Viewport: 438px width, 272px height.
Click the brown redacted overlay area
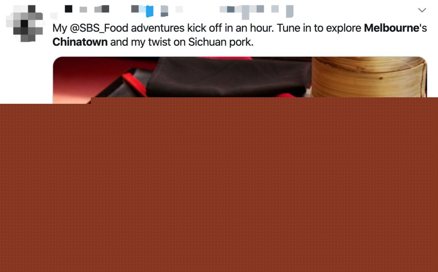coord(219,185)
